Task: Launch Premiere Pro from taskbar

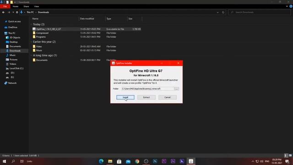Action: pos(164,161)
